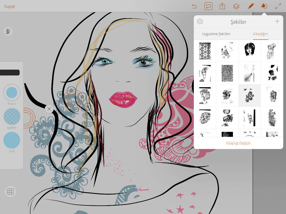The image size is (286, 214).
Task: Add a new shape with the plus icon
Action: (277, 21)
